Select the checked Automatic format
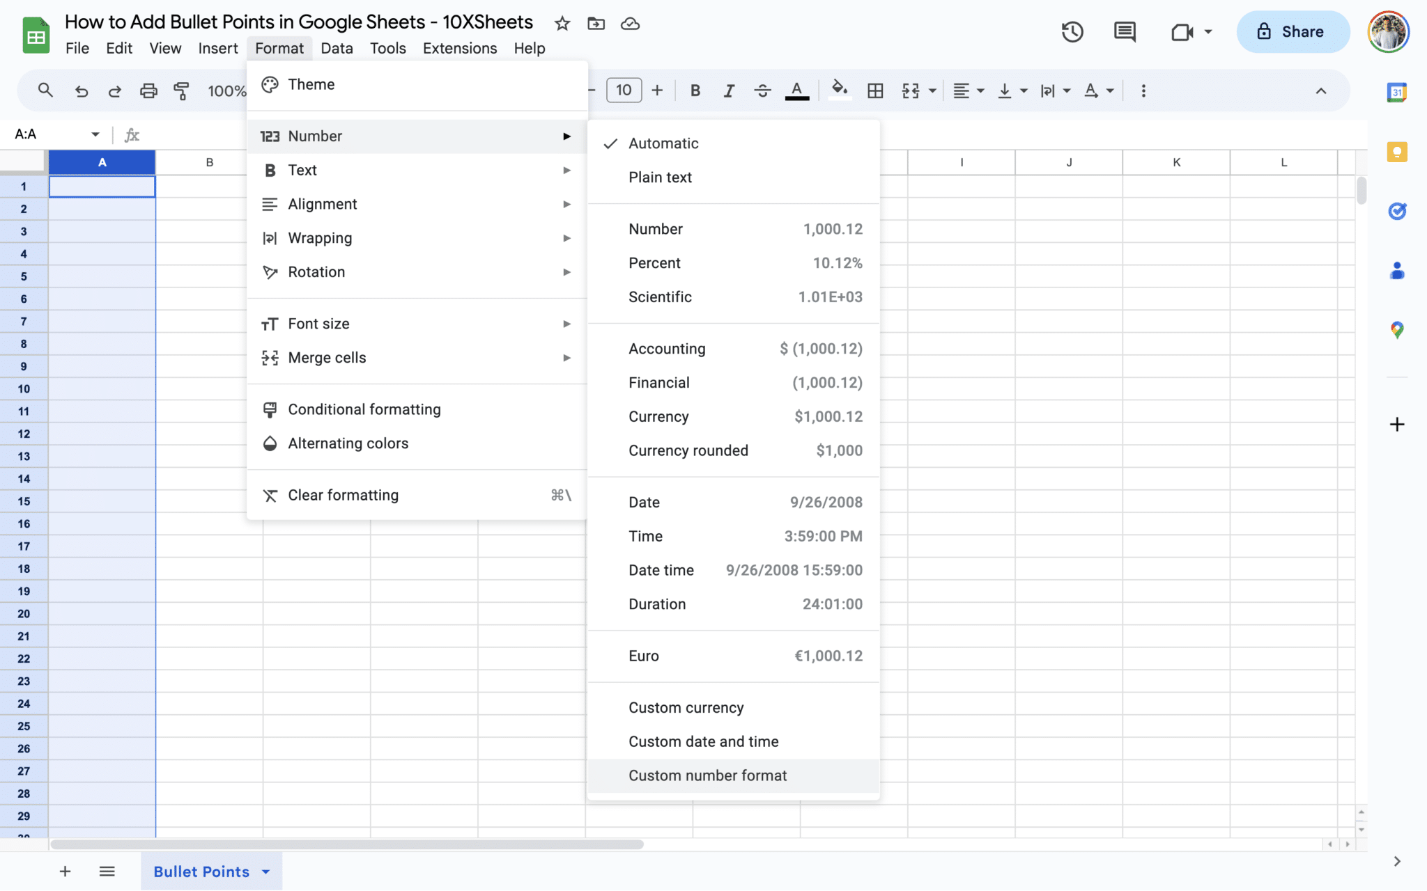 tap(734, 143)
